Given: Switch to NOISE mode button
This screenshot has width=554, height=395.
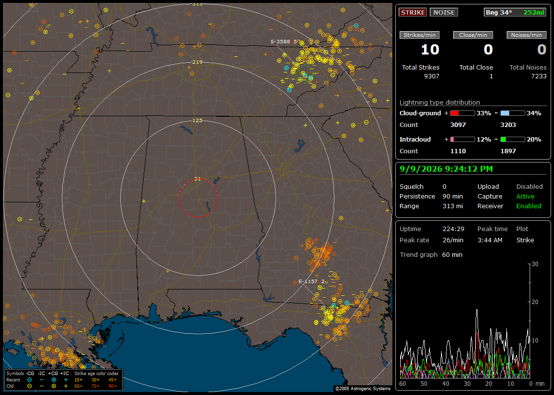Looking at the screenshot, I should tap(444, 12).
